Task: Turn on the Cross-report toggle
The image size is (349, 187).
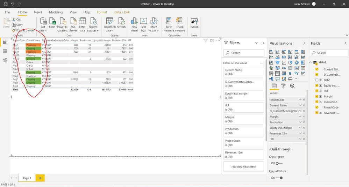Action: (x=279, y=163)
